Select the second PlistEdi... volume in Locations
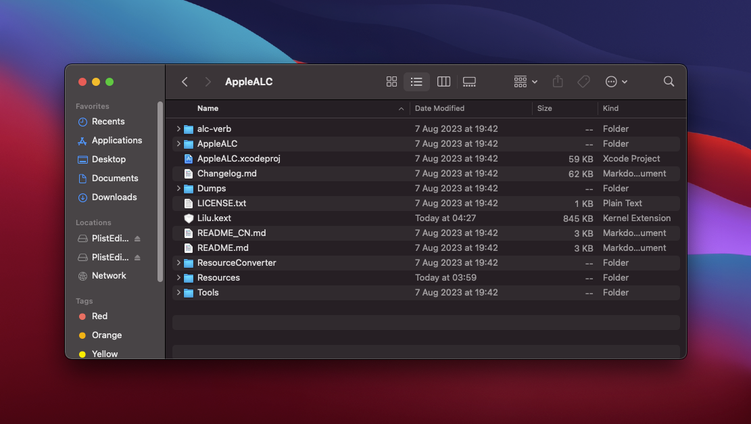The width and height of the screenshot is (751, 424). [110, 257]
